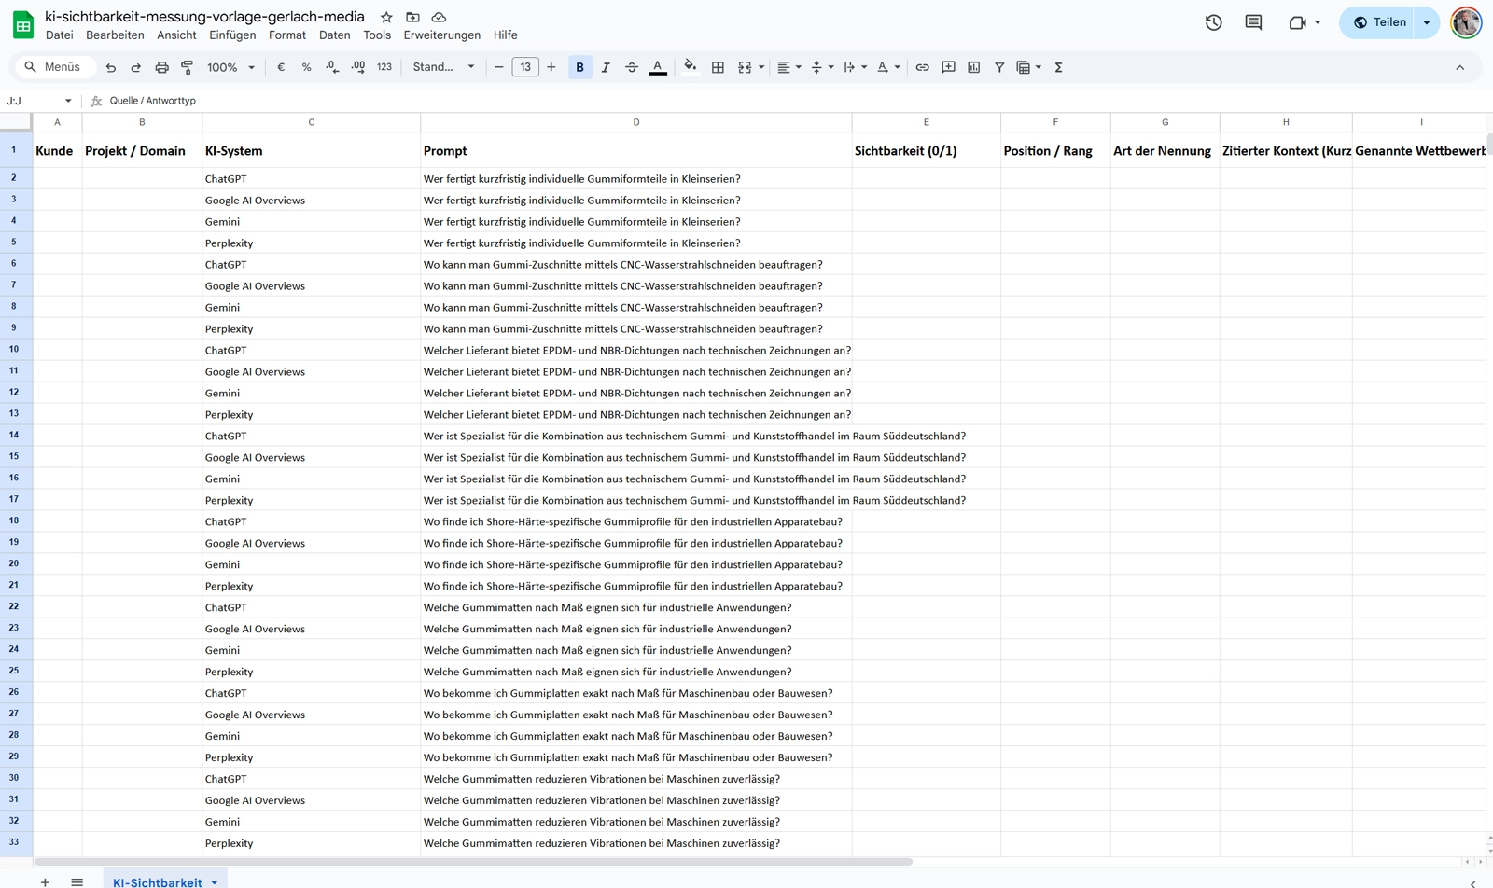Toggle bold formatting
The image size is (1493, 888).
580,67
